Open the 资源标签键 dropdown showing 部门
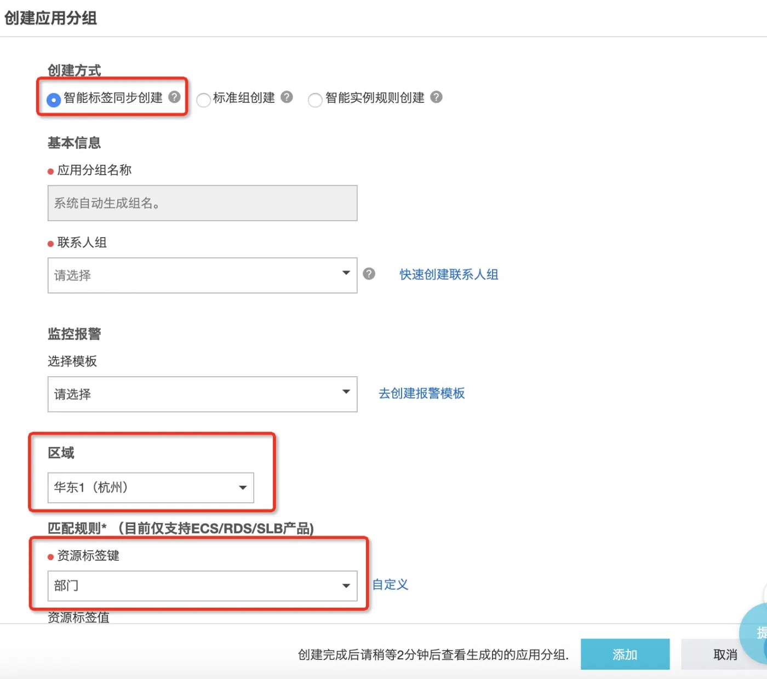This screenshot has height=679, width=767. [x=202, y=586]
